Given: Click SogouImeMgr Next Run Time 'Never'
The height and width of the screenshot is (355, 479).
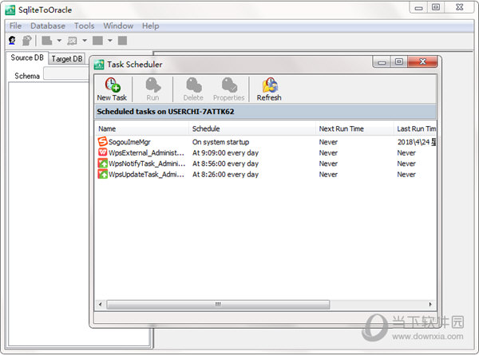Looking at the screenshot, I should point(328,142).
